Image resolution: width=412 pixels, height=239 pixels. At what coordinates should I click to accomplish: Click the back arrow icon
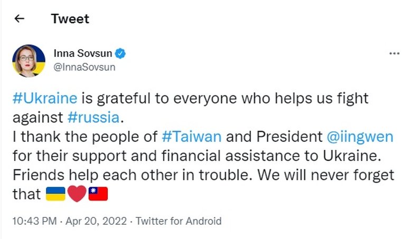coord(20,19)
